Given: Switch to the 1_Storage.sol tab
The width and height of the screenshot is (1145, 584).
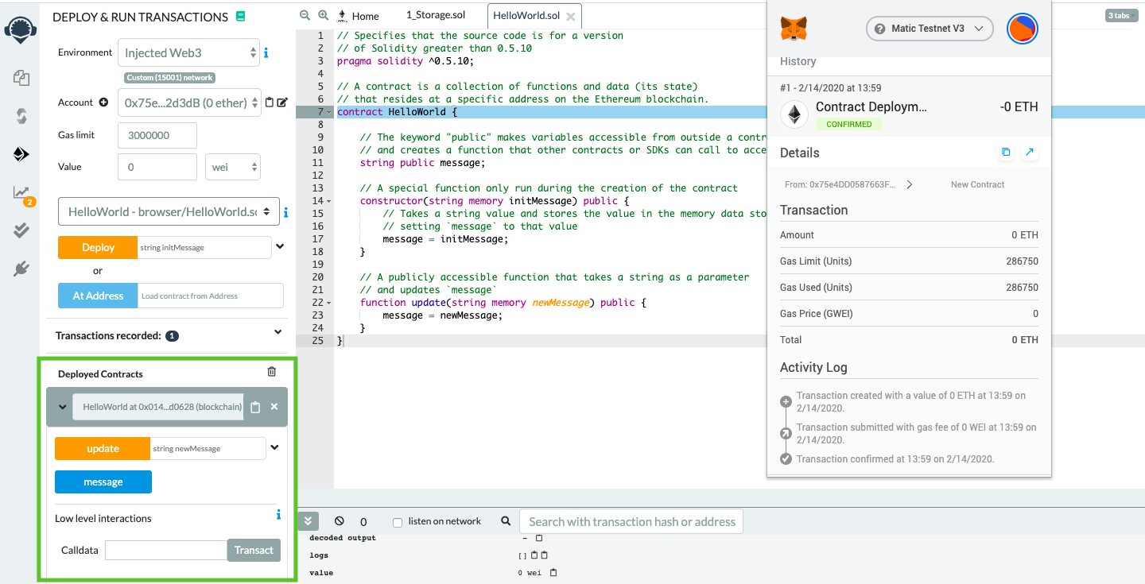Looking at the screenshot, I should coord(435,15).
